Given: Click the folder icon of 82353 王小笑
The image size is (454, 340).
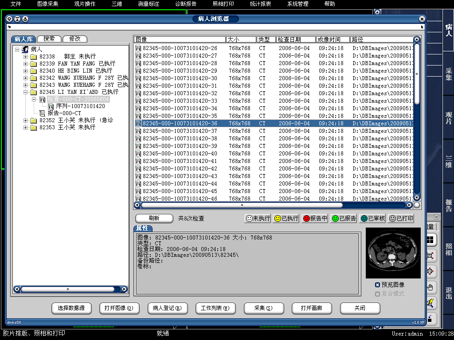Looking at the screenshot, I should 34,127.
